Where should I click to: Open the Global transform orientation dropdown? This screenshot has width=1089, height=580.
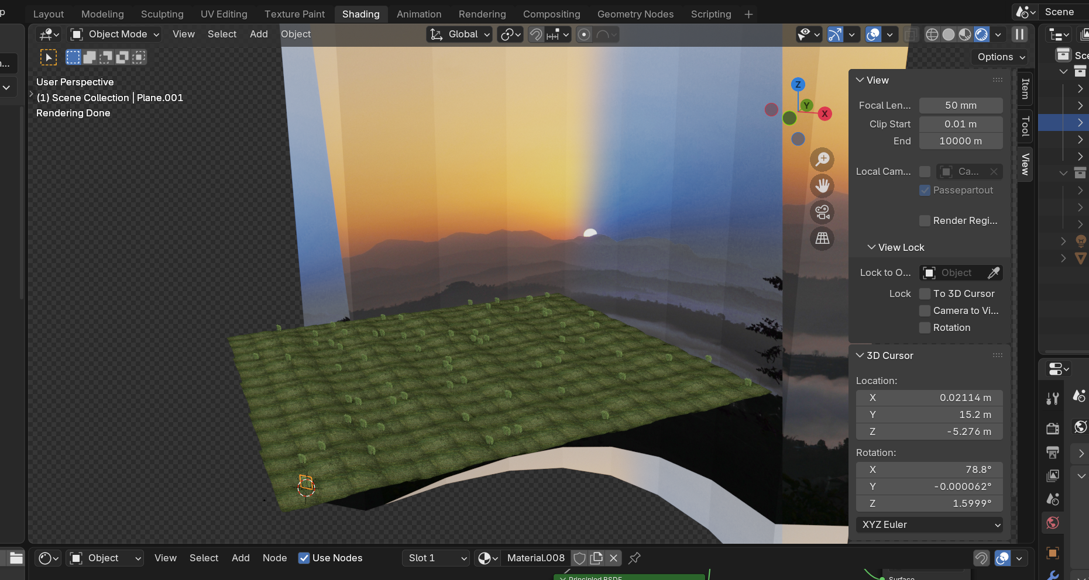tap(459, 34)
